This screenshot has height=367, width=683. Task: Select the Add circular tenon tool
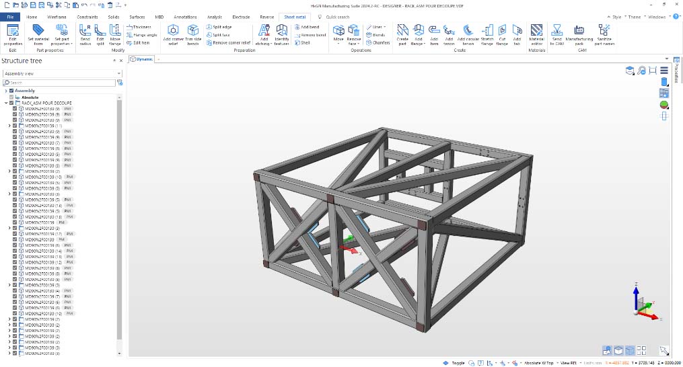468,35
